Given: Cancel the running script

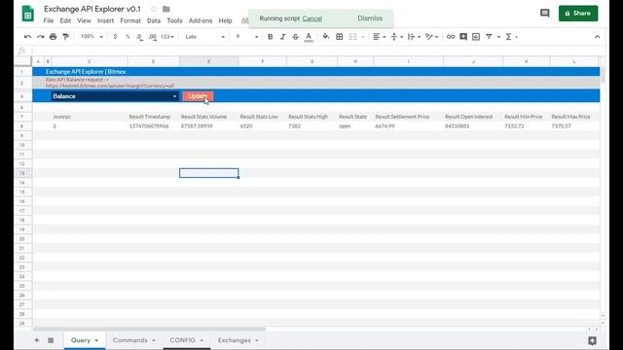Looking at the screenshot, I should tap(311, 18).
